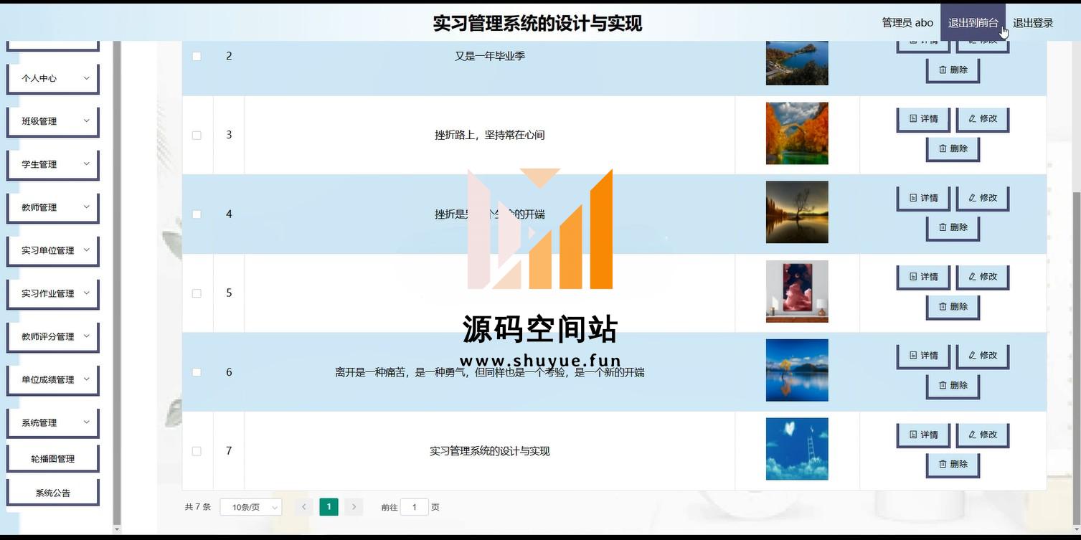
Task: Expand the 班级管理 sidebar menu
Action: pos(53,121)
